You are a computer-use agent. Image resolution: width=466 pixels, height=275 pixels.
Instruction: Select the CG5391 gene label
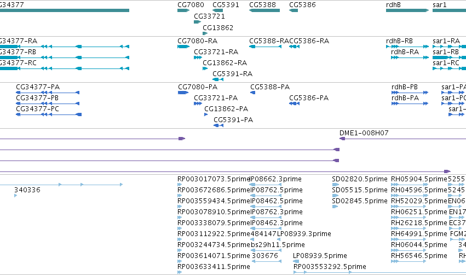pos(226,5)
